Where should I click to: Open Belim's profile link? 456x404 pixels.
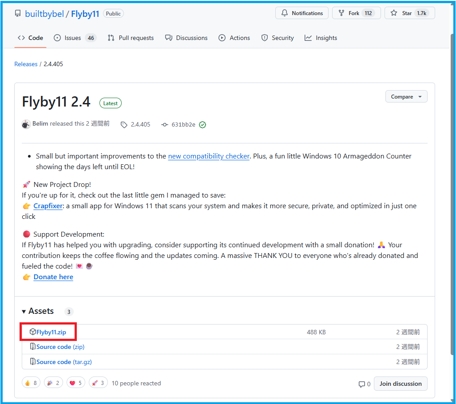40,123
